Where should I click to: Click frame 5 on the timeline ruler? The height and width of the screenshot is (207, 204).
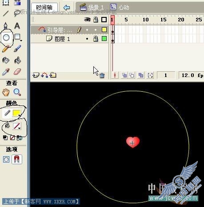(126, 20)
